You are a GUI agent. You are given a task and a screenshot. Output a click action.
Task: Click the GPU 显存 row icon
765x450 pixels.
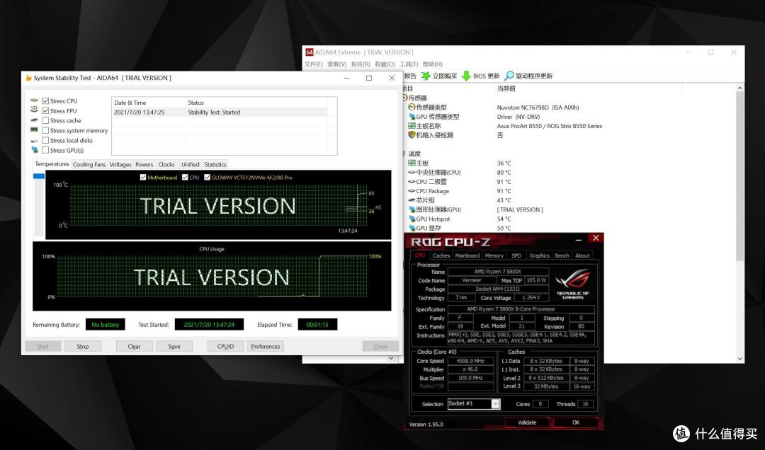coord(412,228)
